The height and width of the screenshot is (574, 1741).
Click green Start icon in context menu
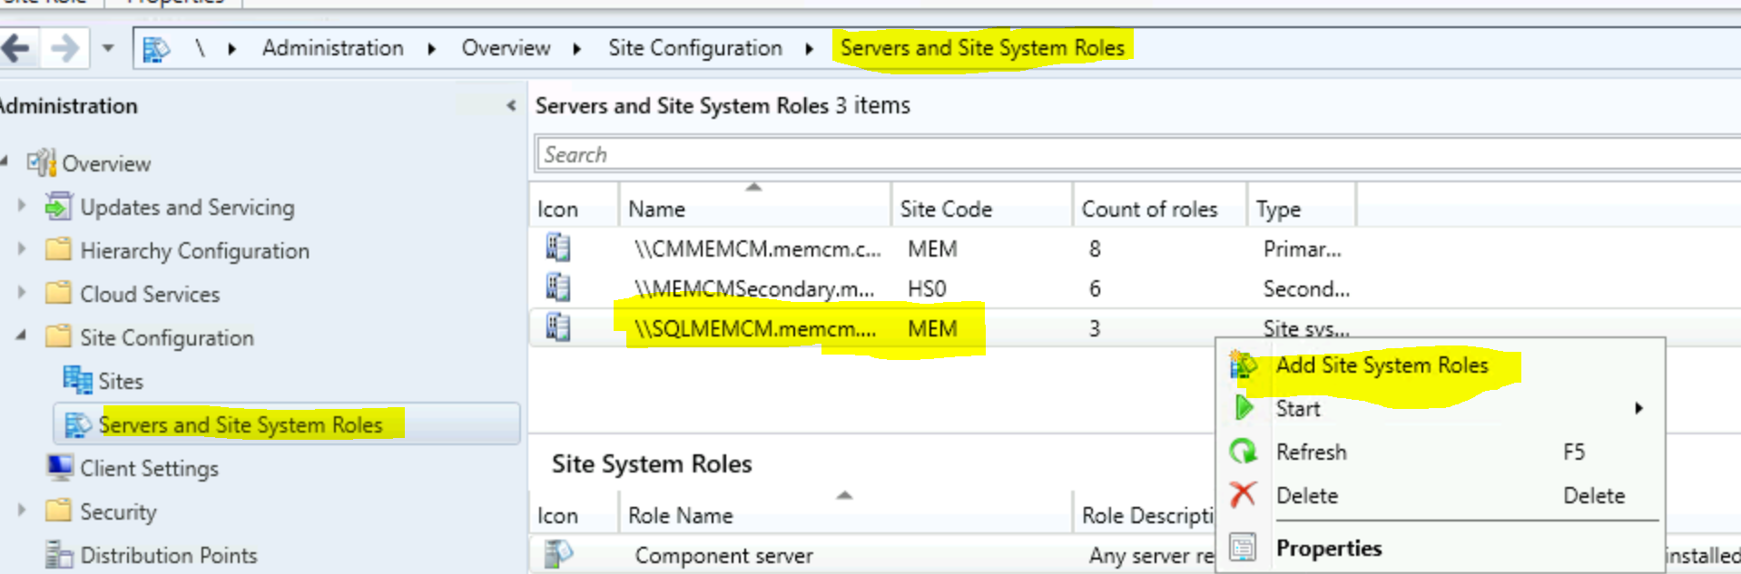1244,408
